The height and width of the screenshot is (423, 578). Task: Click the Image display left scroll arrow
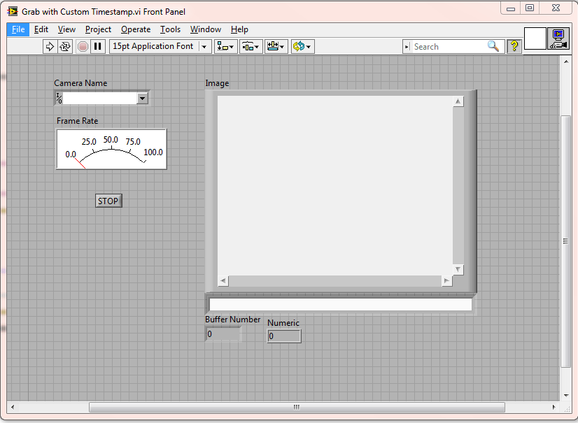click(x=223, y=281)
